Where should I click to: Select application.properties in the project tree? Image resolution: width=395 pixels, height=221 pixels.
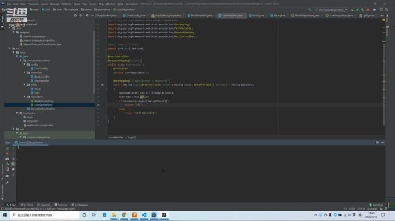[39, 125]
